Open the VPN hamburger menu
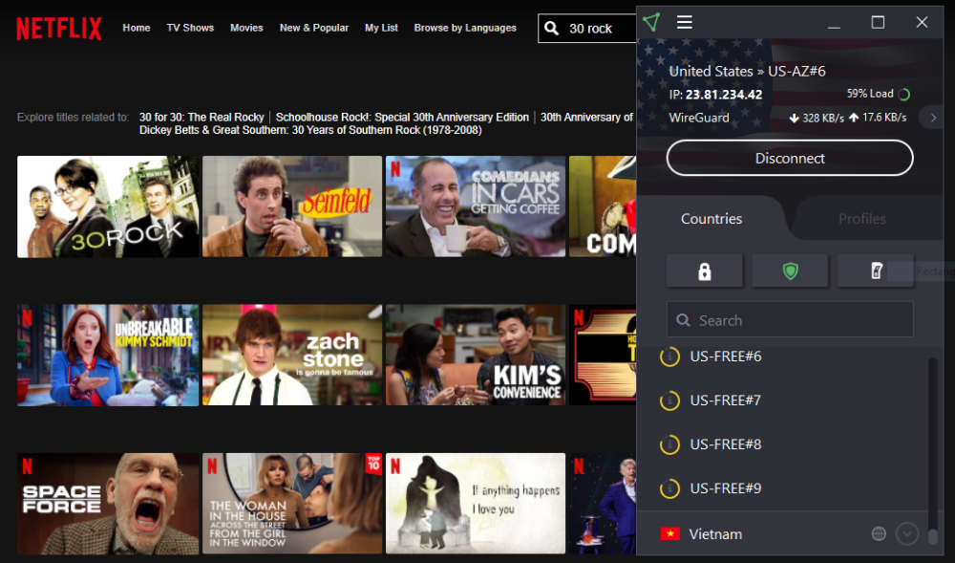 pyautogui.click(x=685, y=22)
